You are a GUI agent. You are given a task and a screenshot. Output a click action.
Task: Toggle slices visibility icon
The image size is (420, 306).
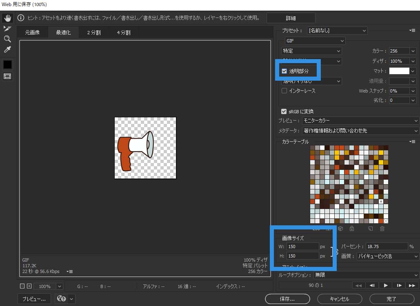(x=7, y=76)
